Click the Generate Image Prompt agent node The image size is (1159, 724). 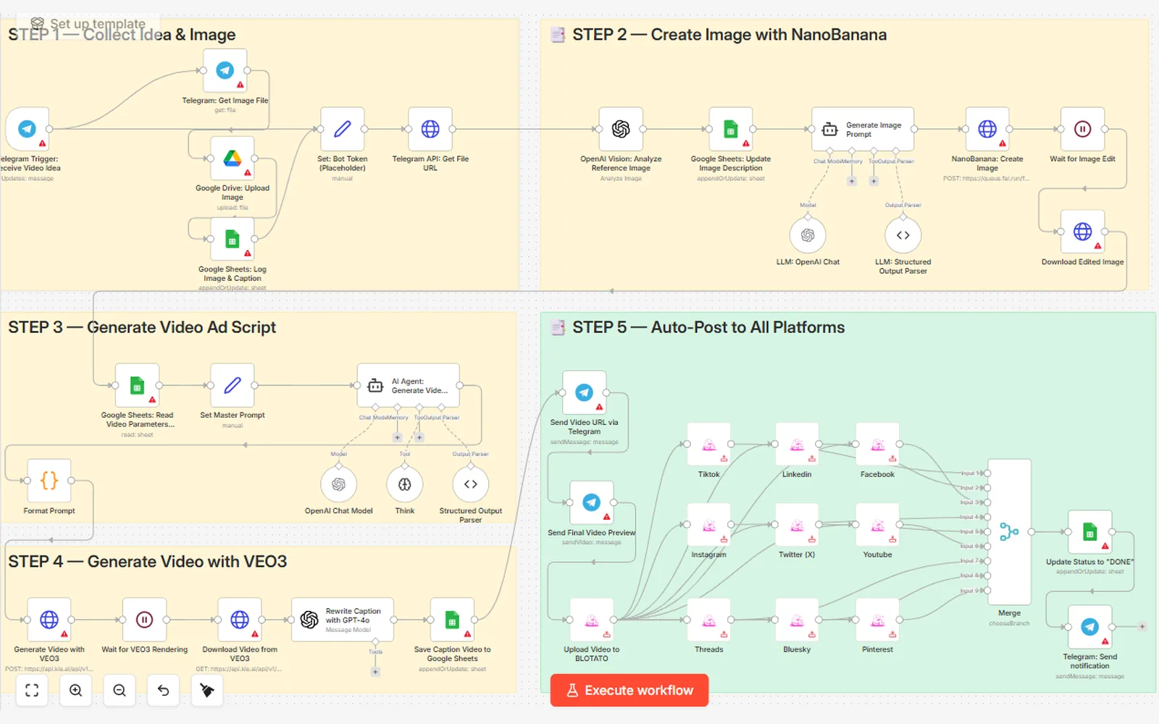863,129
